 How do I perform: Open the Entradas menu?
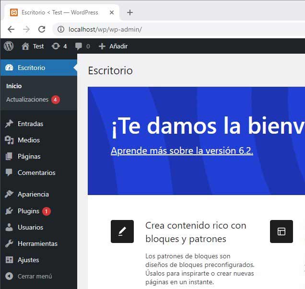(39, 124)
